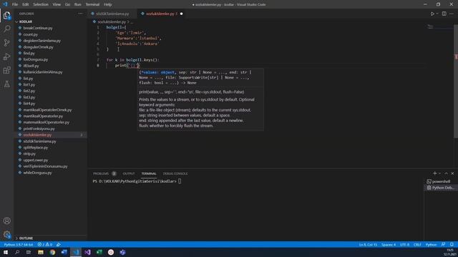Select the powershell terminal instance
The height and width of the screenshot is (257, 458).
tap(441, 181)
